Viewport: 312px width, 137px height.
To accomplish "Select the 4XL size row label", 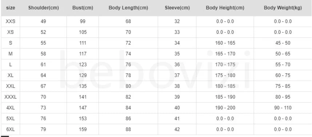I will click(11, 108).
